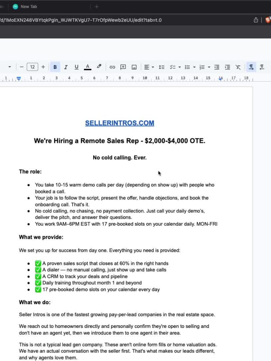Click the 'The role:' heading
271x361 pixels.
30,171
